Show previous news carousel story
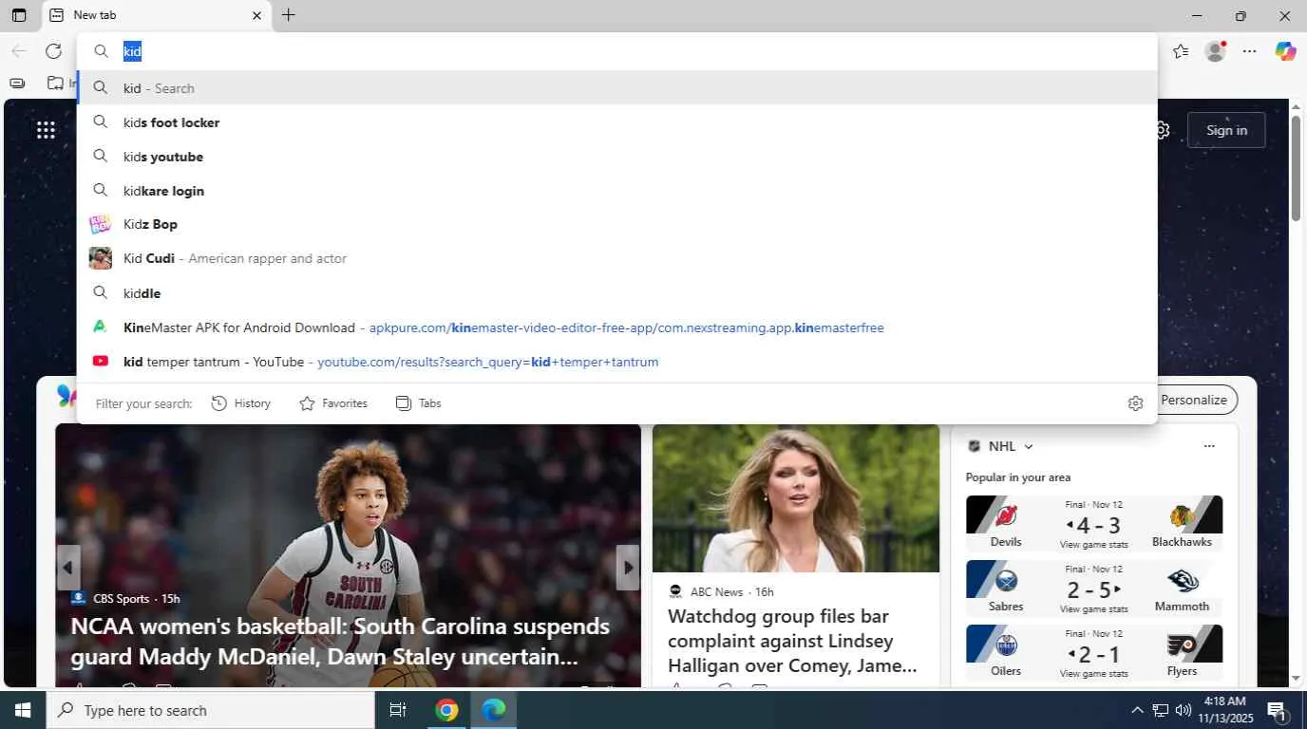The image size is (1307, 729). click(67, 568)
